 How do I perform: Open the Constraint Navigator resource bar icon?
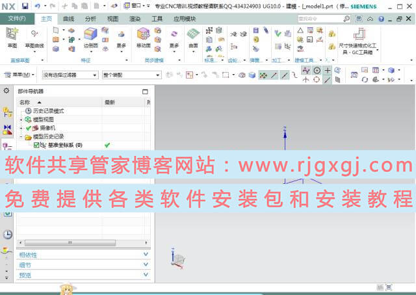[x=7, y=129]
